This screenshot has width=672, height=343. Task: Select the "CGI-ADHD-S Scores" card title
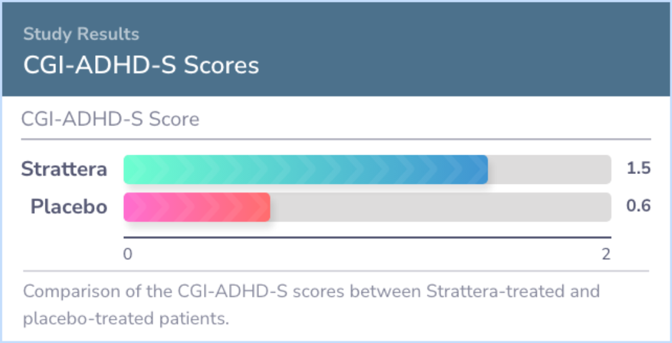[x=141, y=65]
